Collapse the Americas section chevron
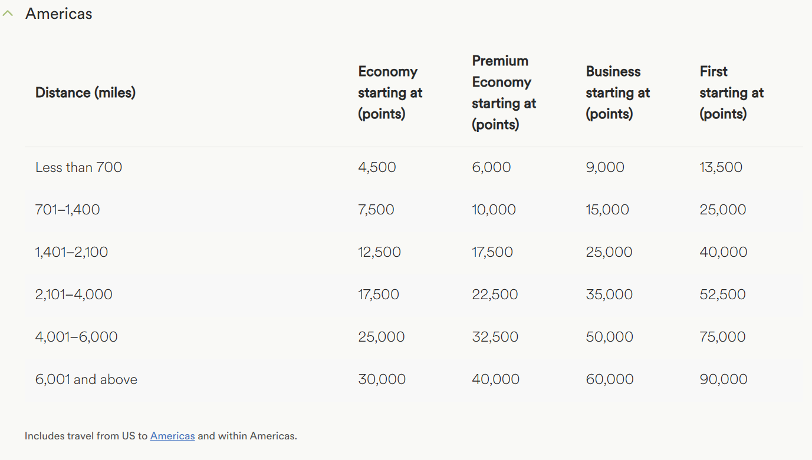Screen dimensions: 812x460 [7, 14]
